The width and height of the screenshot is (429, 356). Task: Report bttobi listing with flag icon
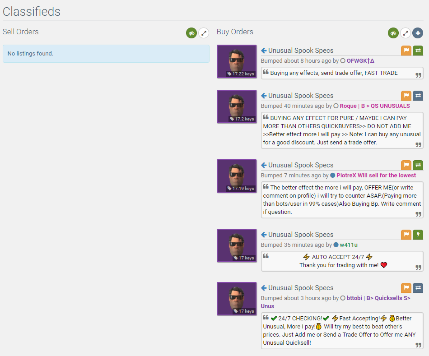pyautogui.click(x=406, y=288)
